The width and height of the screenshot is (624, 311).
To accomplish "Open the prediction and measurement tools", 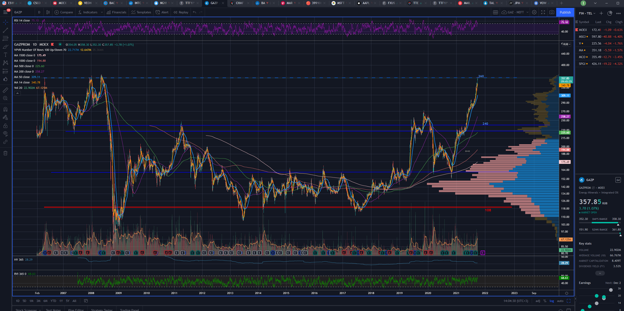I will click(5, 71).
